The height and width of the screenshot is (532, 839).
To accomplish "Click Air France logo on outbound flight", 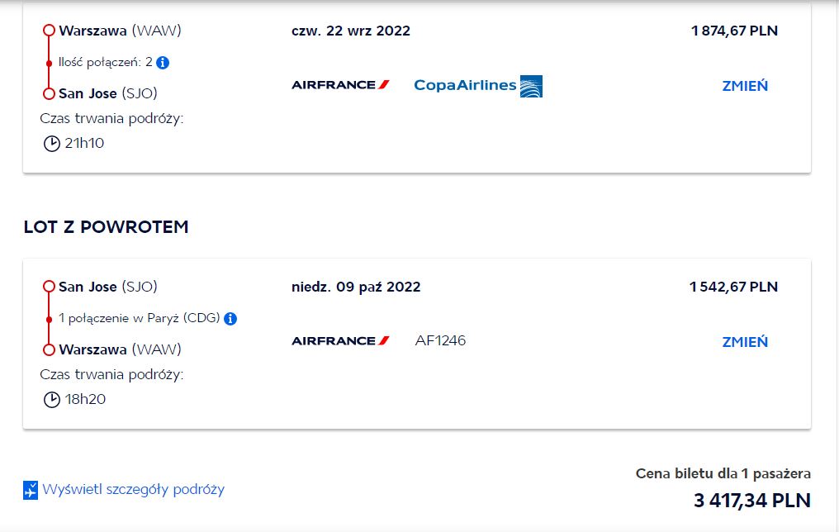I will [340, 84].
